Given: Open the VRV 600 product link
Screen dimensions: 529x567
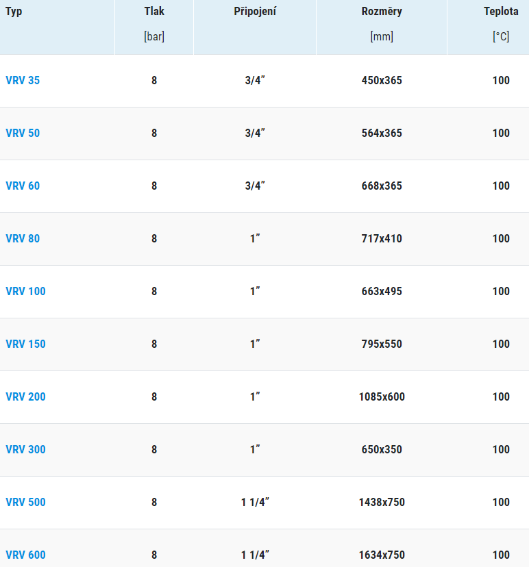Looking at the screenshot, I should 25,555.
